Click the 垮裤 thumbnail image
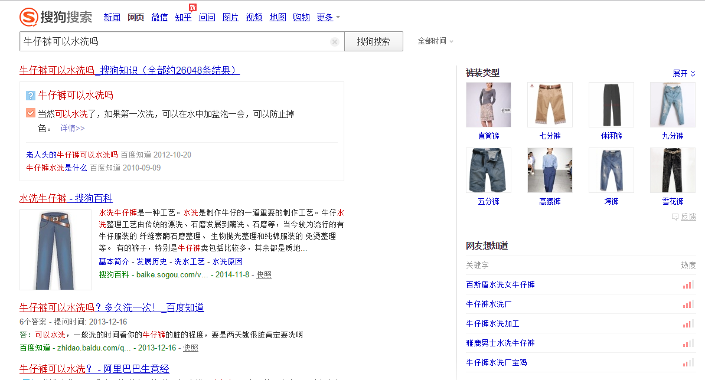The width and height of the screenshot is (705, 380). click(612, 171)
